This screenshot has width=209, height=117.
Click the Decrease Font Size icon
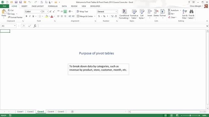click(54, 12)
